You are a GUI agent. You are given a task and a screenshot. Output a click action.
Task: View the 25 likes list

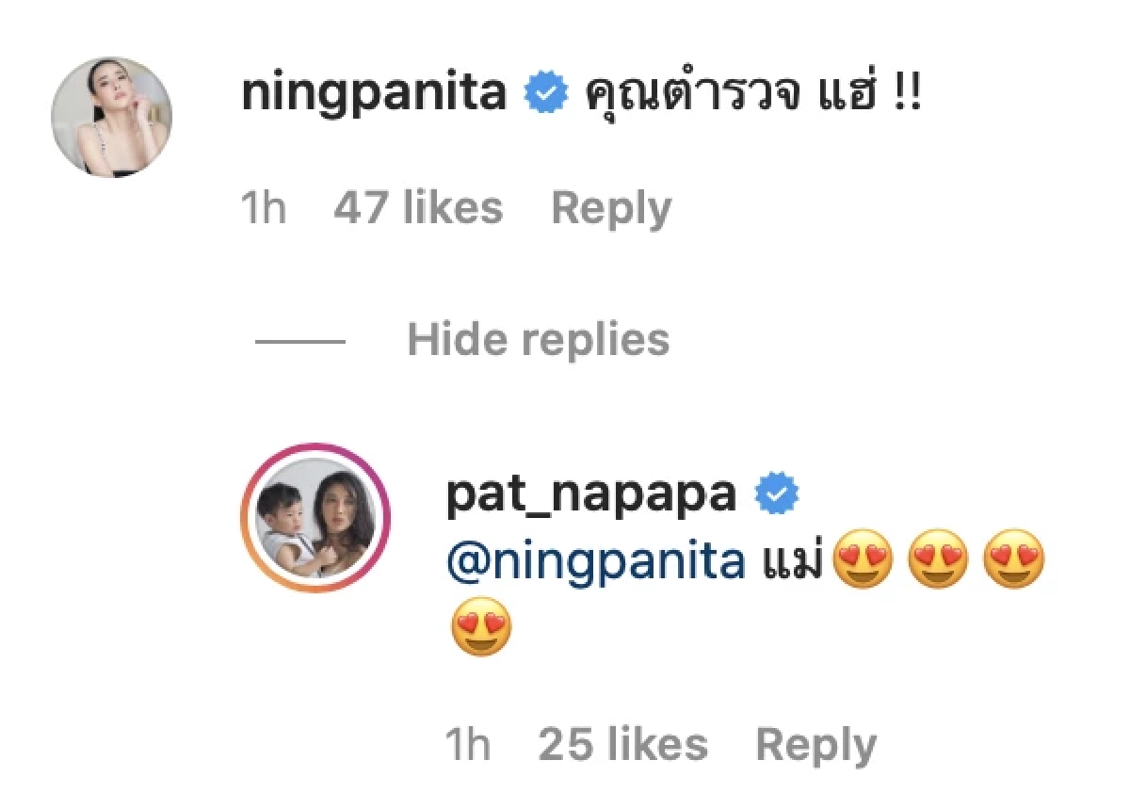(x=622, y=746)
